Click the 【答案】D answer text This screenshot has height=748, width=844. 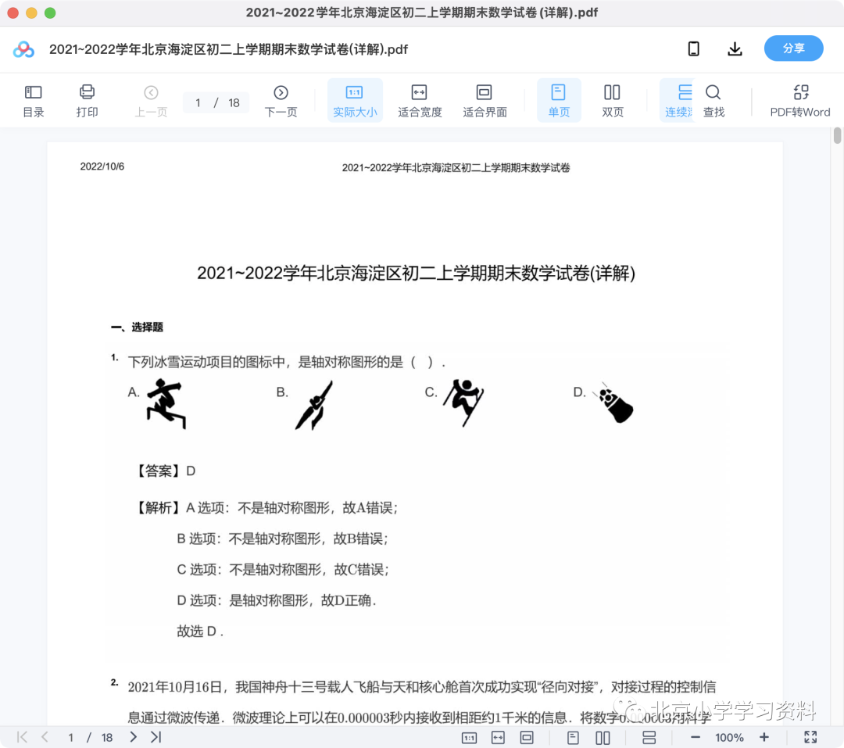coord(163,471)
